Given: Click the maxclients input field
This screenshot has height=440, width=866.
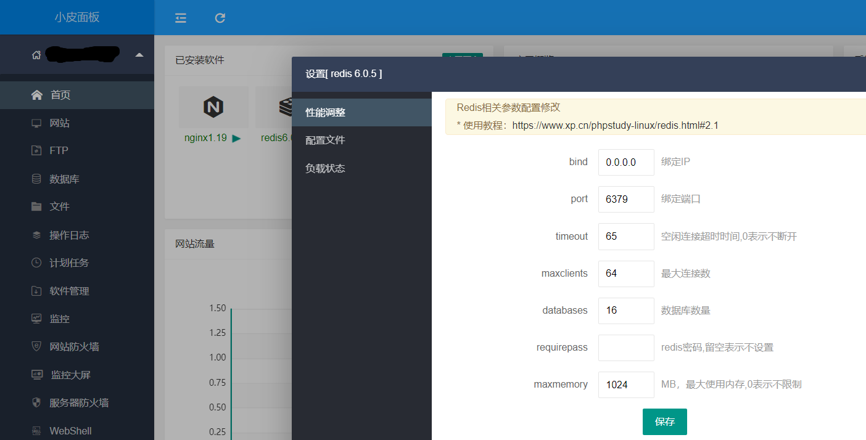Looking at the screenshot, I should point(626,273).
